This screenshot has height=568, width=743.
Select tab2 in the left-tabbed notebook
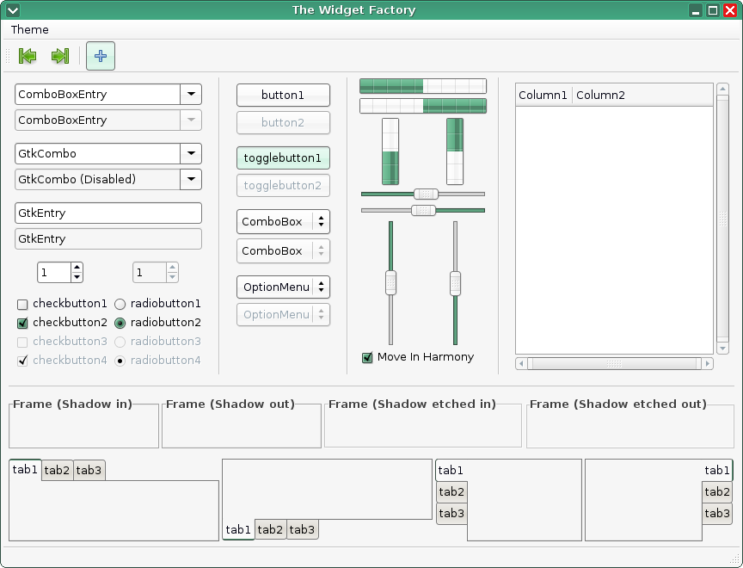tap(451, 491)
